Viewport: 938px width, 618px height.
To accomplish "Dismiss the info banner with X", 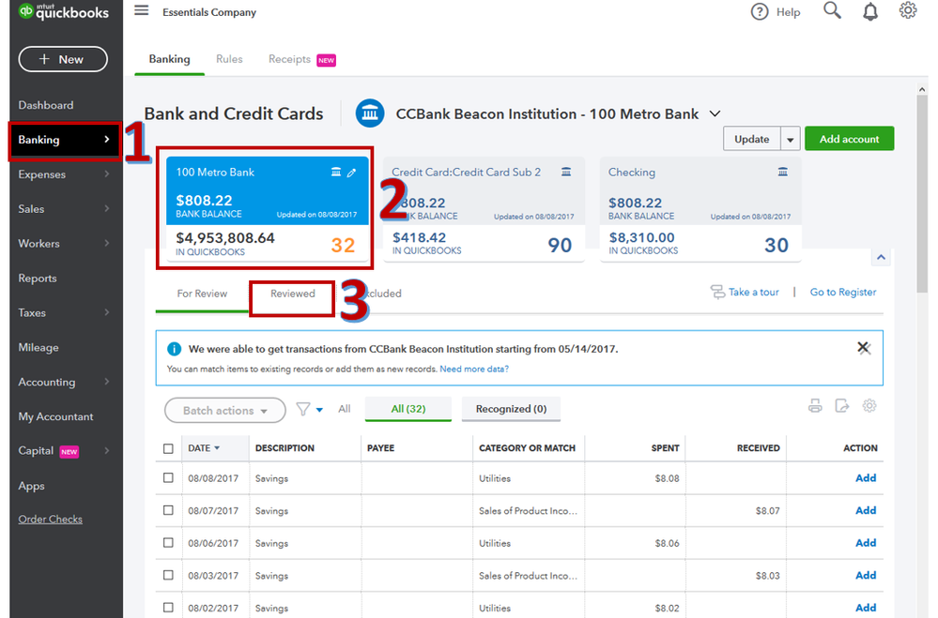I will (863, 348).
